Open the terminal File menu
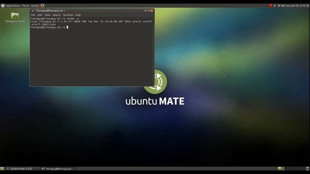 pos(33,15)
